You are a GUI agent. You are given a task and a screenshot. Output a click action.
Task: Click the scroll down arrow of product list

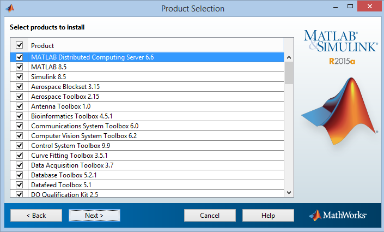(289, 193)
